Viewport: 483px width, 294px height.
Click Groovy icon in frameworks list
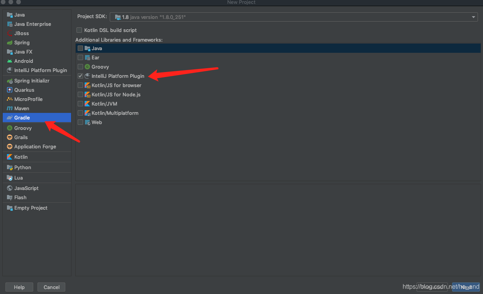(x=87, y=67)
